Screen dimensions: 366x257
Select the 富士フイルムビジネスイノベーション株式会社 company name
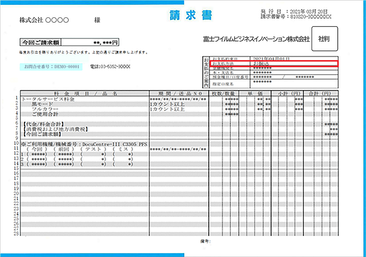pos(255,39)
